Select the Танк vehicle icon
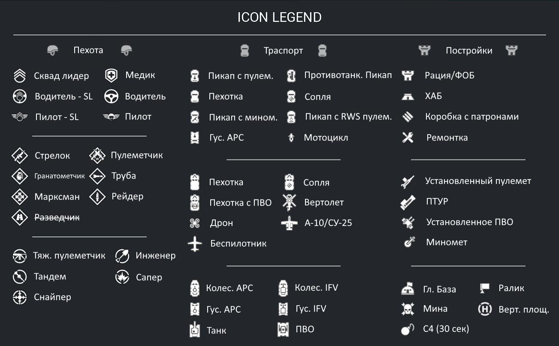The width and height of the screenshot is (559, 346). point(195,330)
